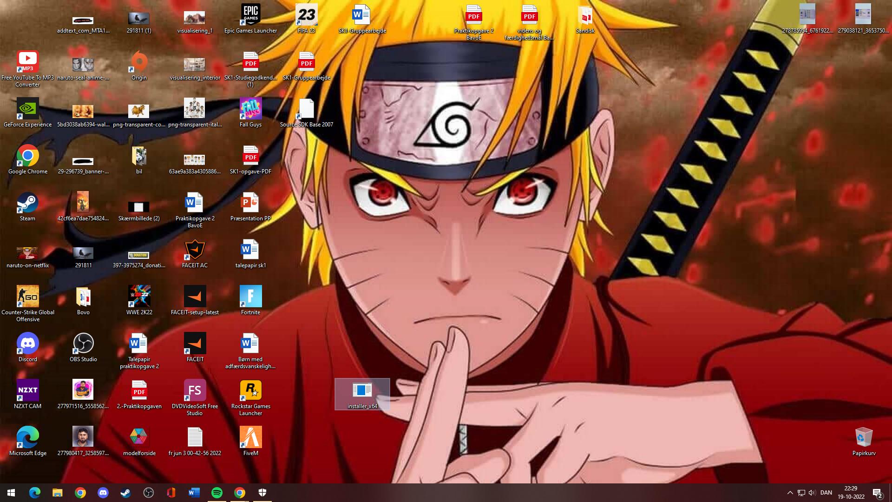Viewport: 892px width, 502px height.
Task: Select the Counter-Strike Global Offensive icon
Action: point(27,297)
